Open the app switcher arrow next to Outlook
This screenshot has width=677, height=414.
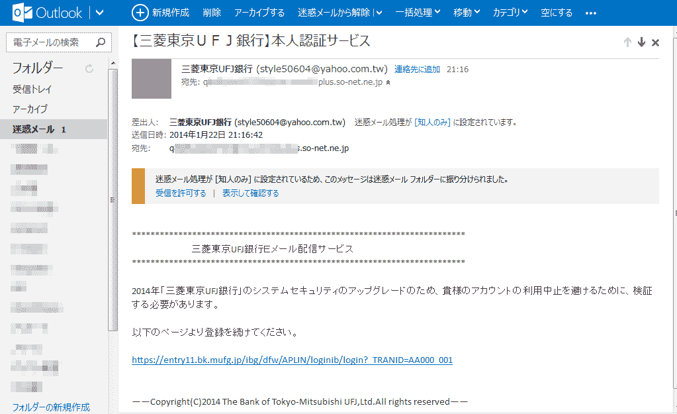tap(100, 13)
